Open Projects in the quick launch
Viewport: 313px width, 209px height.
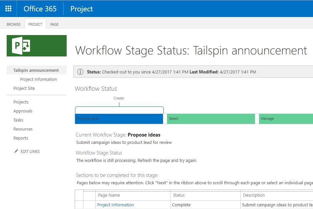click(21, 102)
